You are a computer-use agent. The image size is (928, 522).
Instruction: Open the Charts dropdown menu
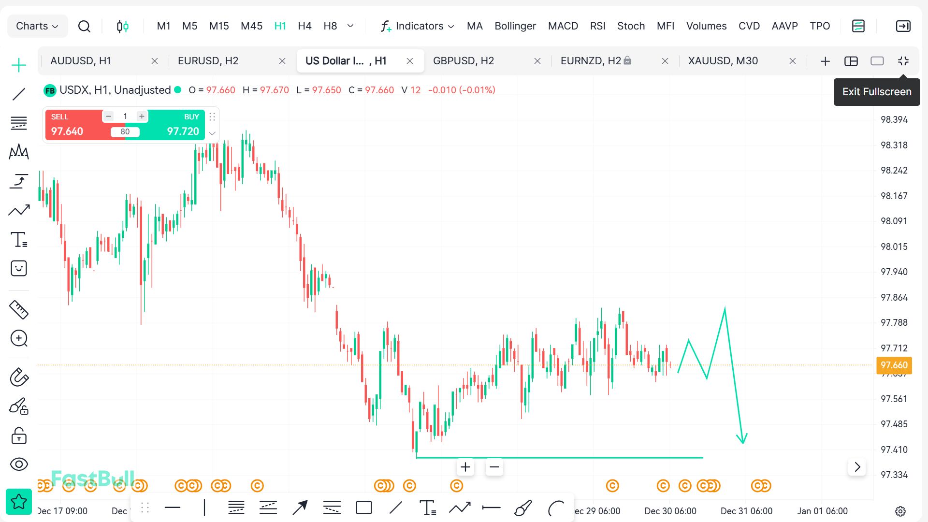pos(37,26)
